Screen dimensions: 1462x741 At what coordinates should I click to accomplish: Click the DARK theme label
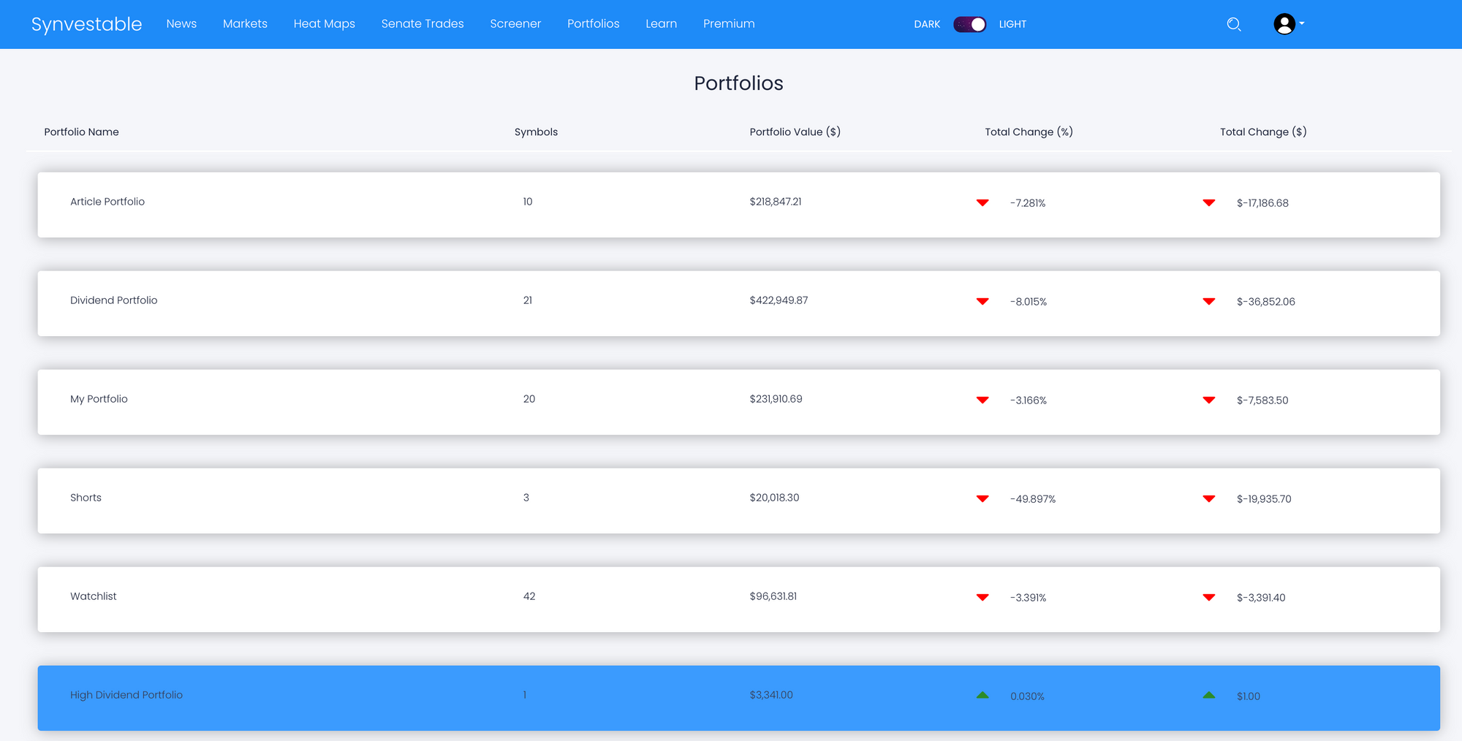coord(927,24)
